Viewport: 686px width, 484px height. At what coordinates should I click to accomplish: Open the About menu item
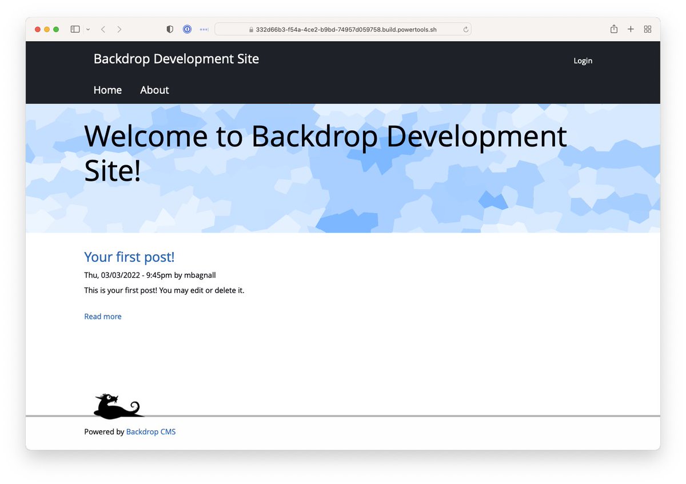click(154, 90)
